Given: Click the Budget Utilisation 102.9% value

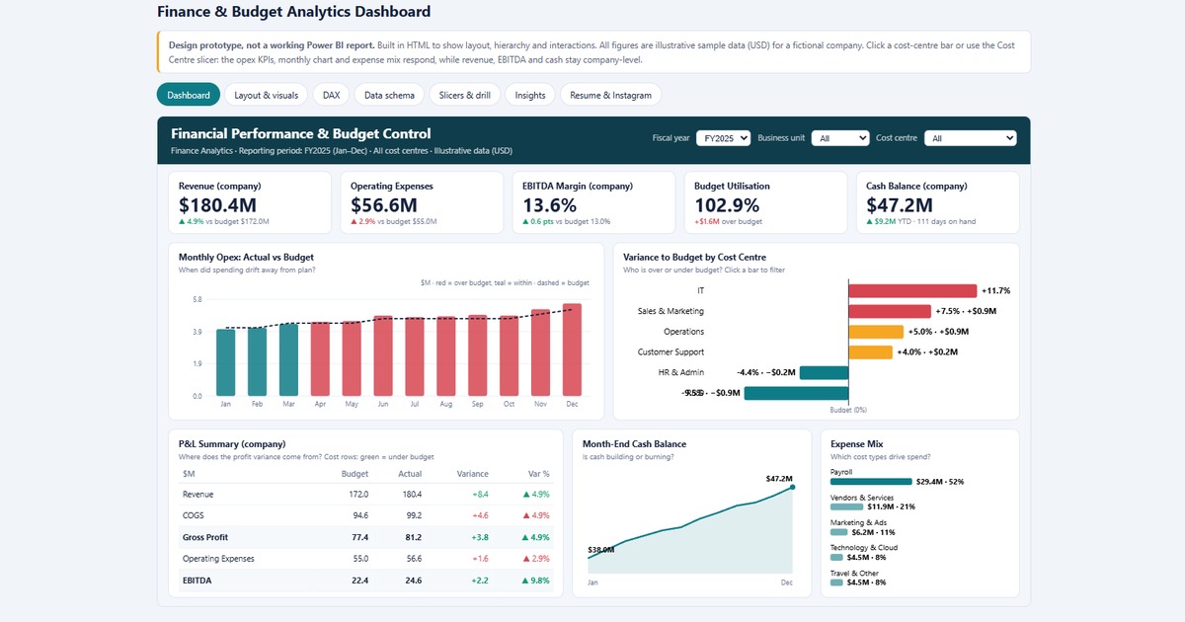Looking at the screenshot, I should tap(727, 204).
